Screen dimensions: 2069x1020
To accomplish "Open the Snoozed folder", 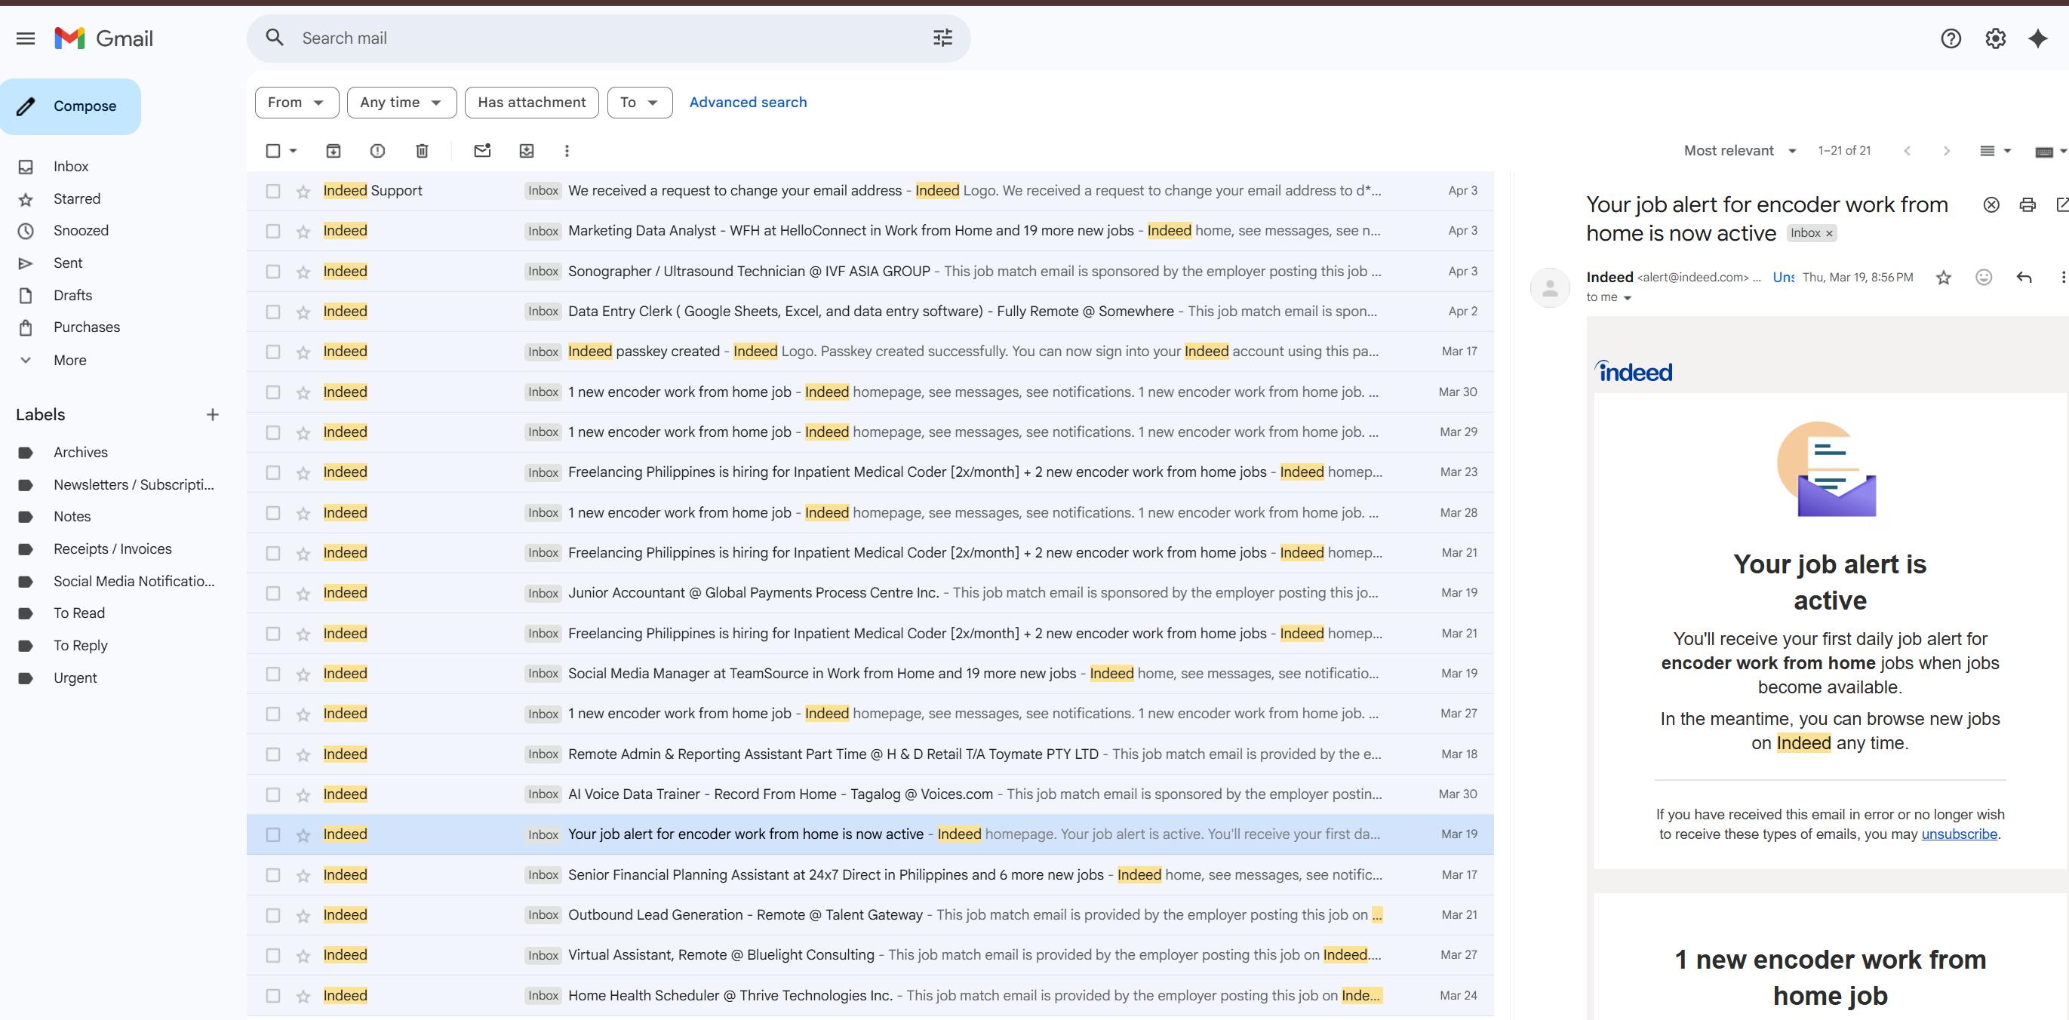I will tap(81, 232).
